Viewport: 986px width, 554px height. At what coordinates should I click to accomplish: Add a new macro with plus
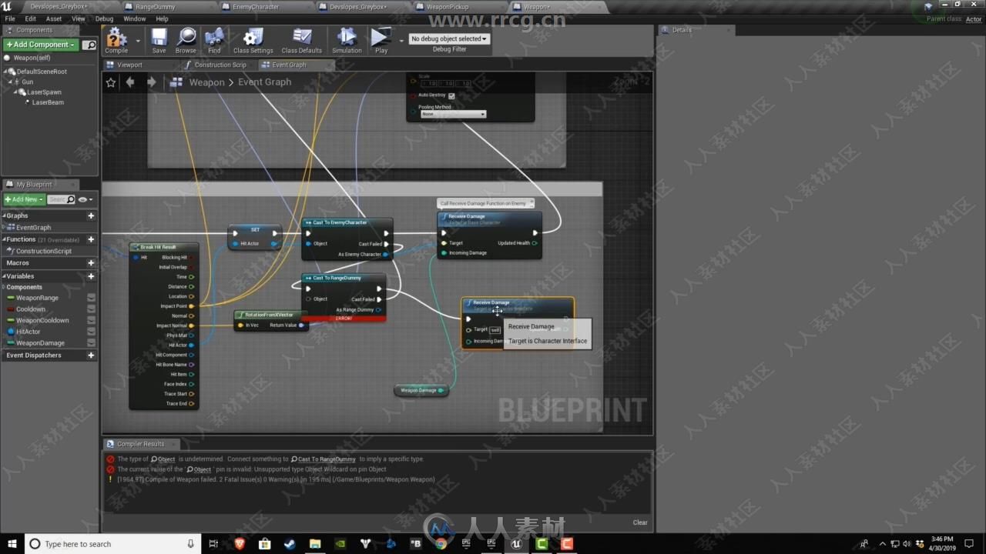(91, 263)
